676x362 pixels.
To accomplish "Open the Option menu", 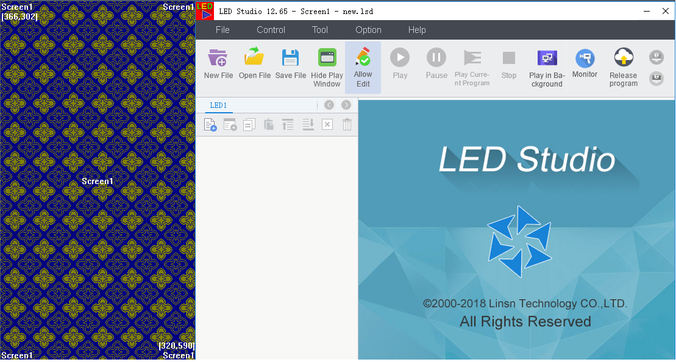I will tap(368, 30).
